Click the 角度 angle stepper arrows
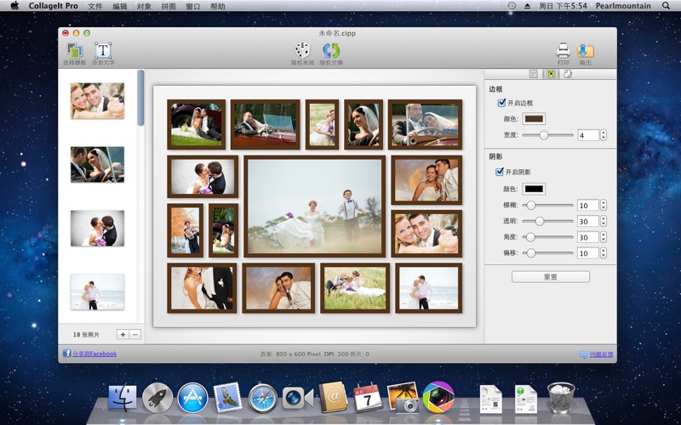This screenshot has width=681, height=425. [604, 237]
